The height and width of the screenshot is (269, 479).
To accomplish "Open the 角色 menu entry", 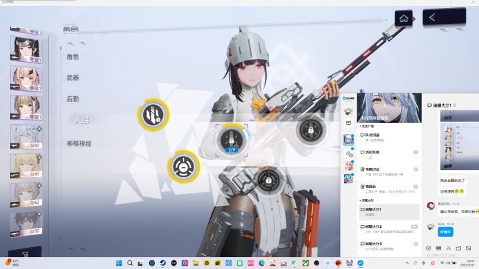I will point(73,56).
